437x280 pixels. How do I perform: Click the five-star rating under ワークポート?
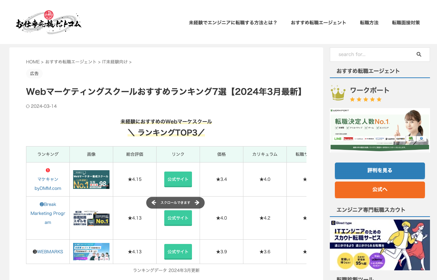click(x=366, y=99)
